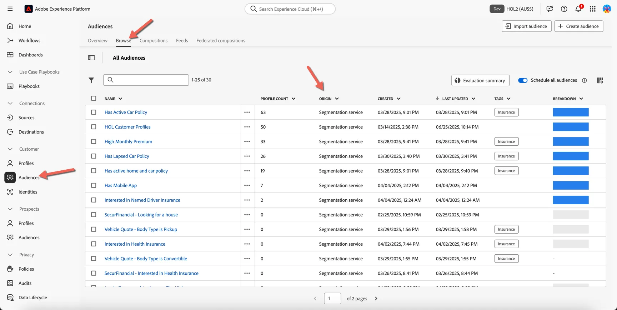The width and height of the screenshot is (617, 310).
Task: Open the filter funnel icon
Action: tap(91, 80)
